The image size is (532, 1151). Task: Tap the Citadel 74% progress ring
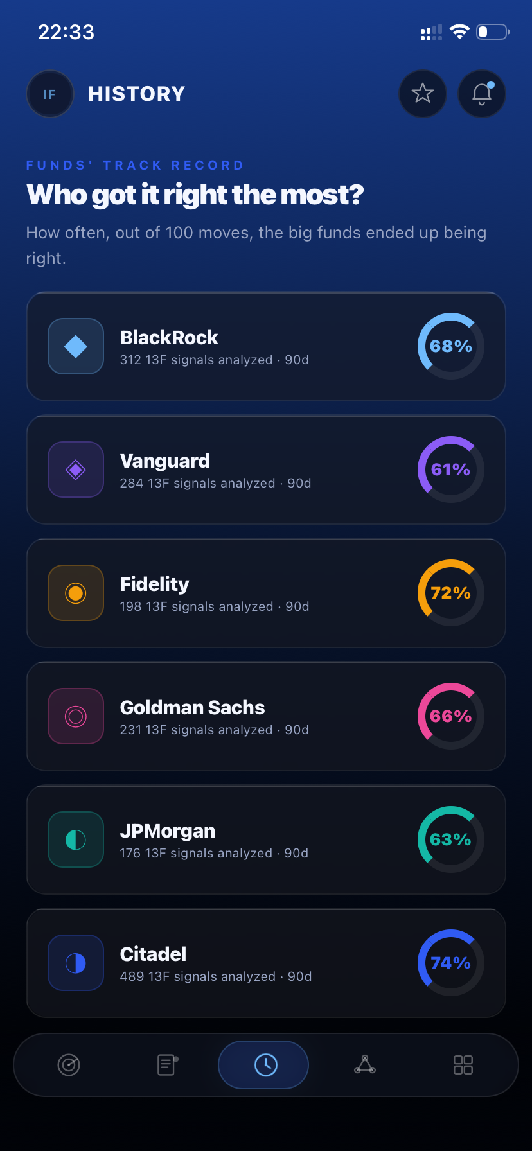click(450, 962)
